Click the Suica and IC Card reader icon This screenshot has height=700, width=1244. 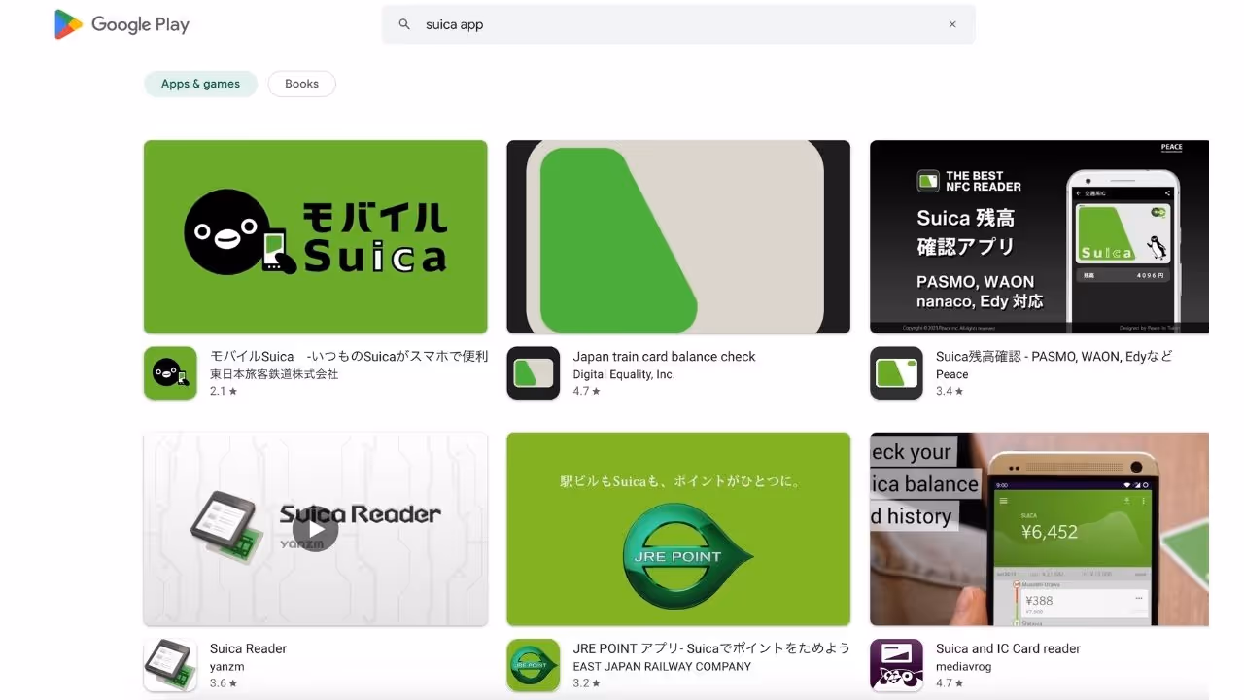(x=896, y=665)
